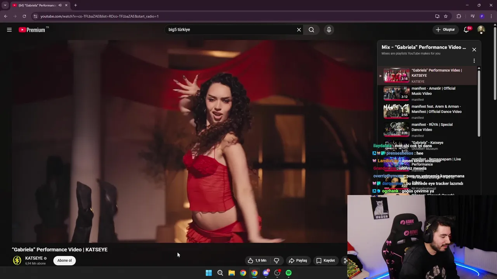
Task: Close the "Gabriela" Performance browser tab
Action: (66, 5)
